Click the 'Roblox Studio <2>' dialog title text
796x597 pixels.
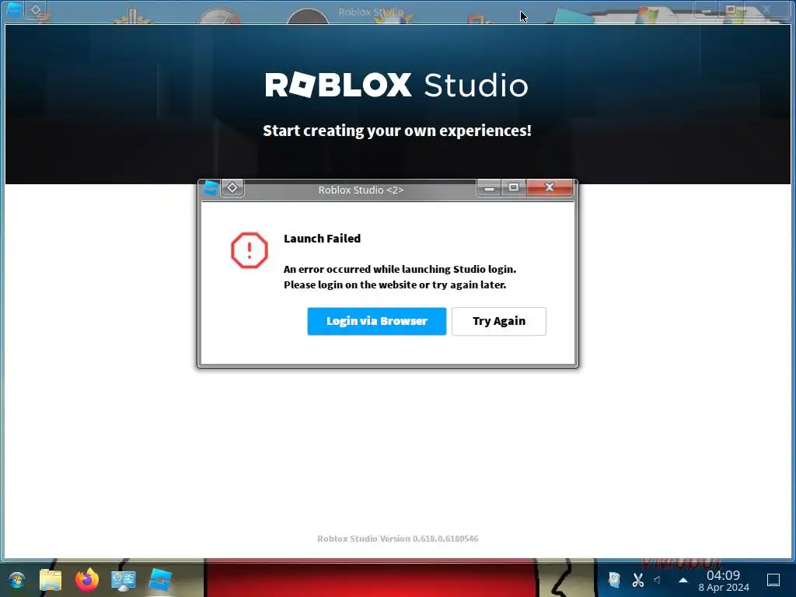[x=361, y=190]
